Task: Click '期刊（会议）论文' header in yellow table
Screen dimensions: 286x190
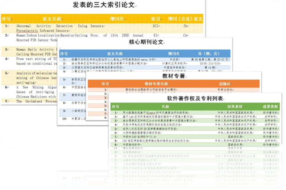Action: coord(185,19)
